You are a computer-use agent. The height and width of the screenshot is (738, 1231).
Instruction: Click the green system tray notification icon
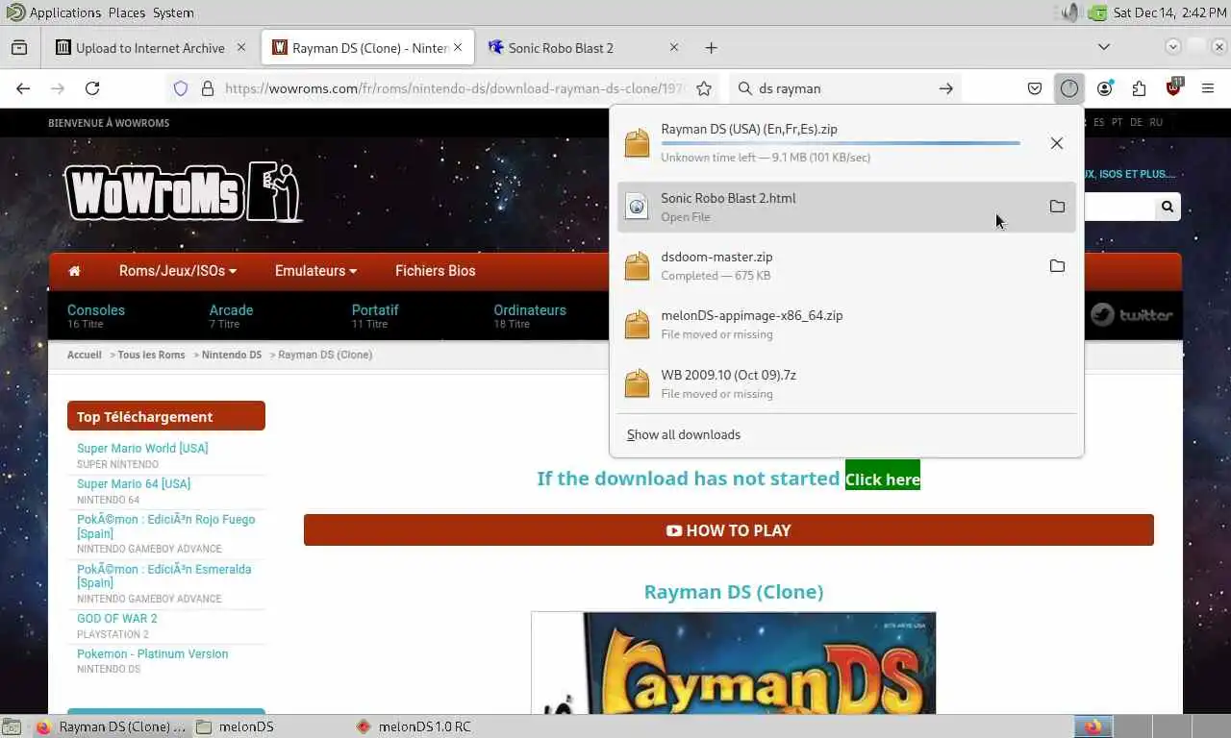click(x=1097, y=12)
